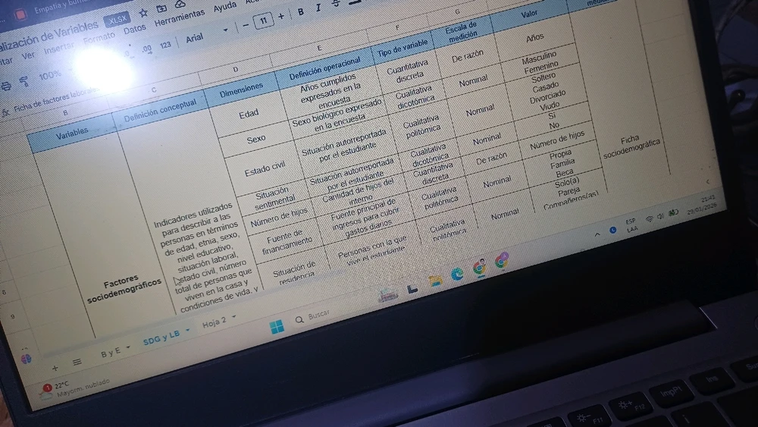Open the 123 number format menu
Image resolution: width=758 pixels, height=427 pixels.
point(165,45)
